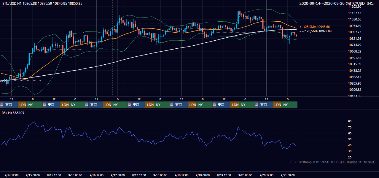
Task: Click the Bitstamp data source note
Action: click(x=332, y=162)
